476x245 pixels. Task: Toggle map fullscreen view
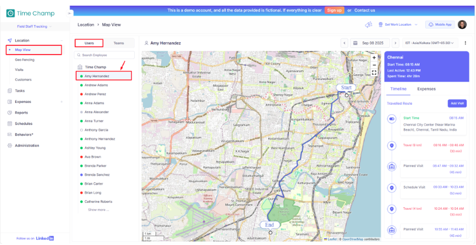374,73
